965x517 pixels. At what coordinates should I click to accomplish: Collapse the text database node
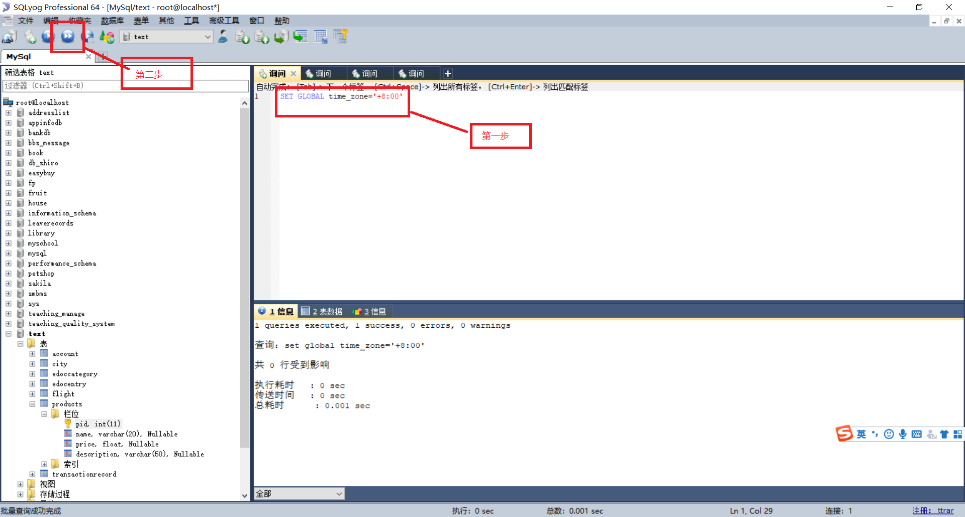9,334
